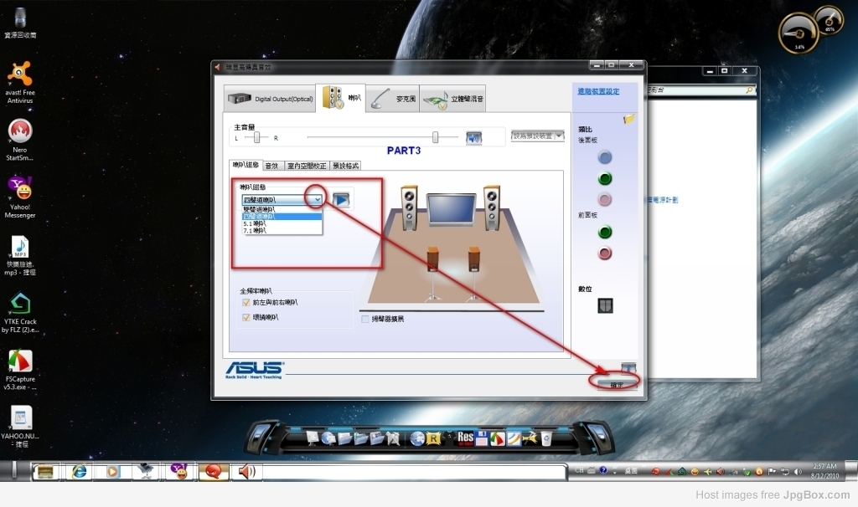Screen dimensions: 858x507
Task: Click Internet Explorer icon in taskbar
Action: click(x=80, y=471)
